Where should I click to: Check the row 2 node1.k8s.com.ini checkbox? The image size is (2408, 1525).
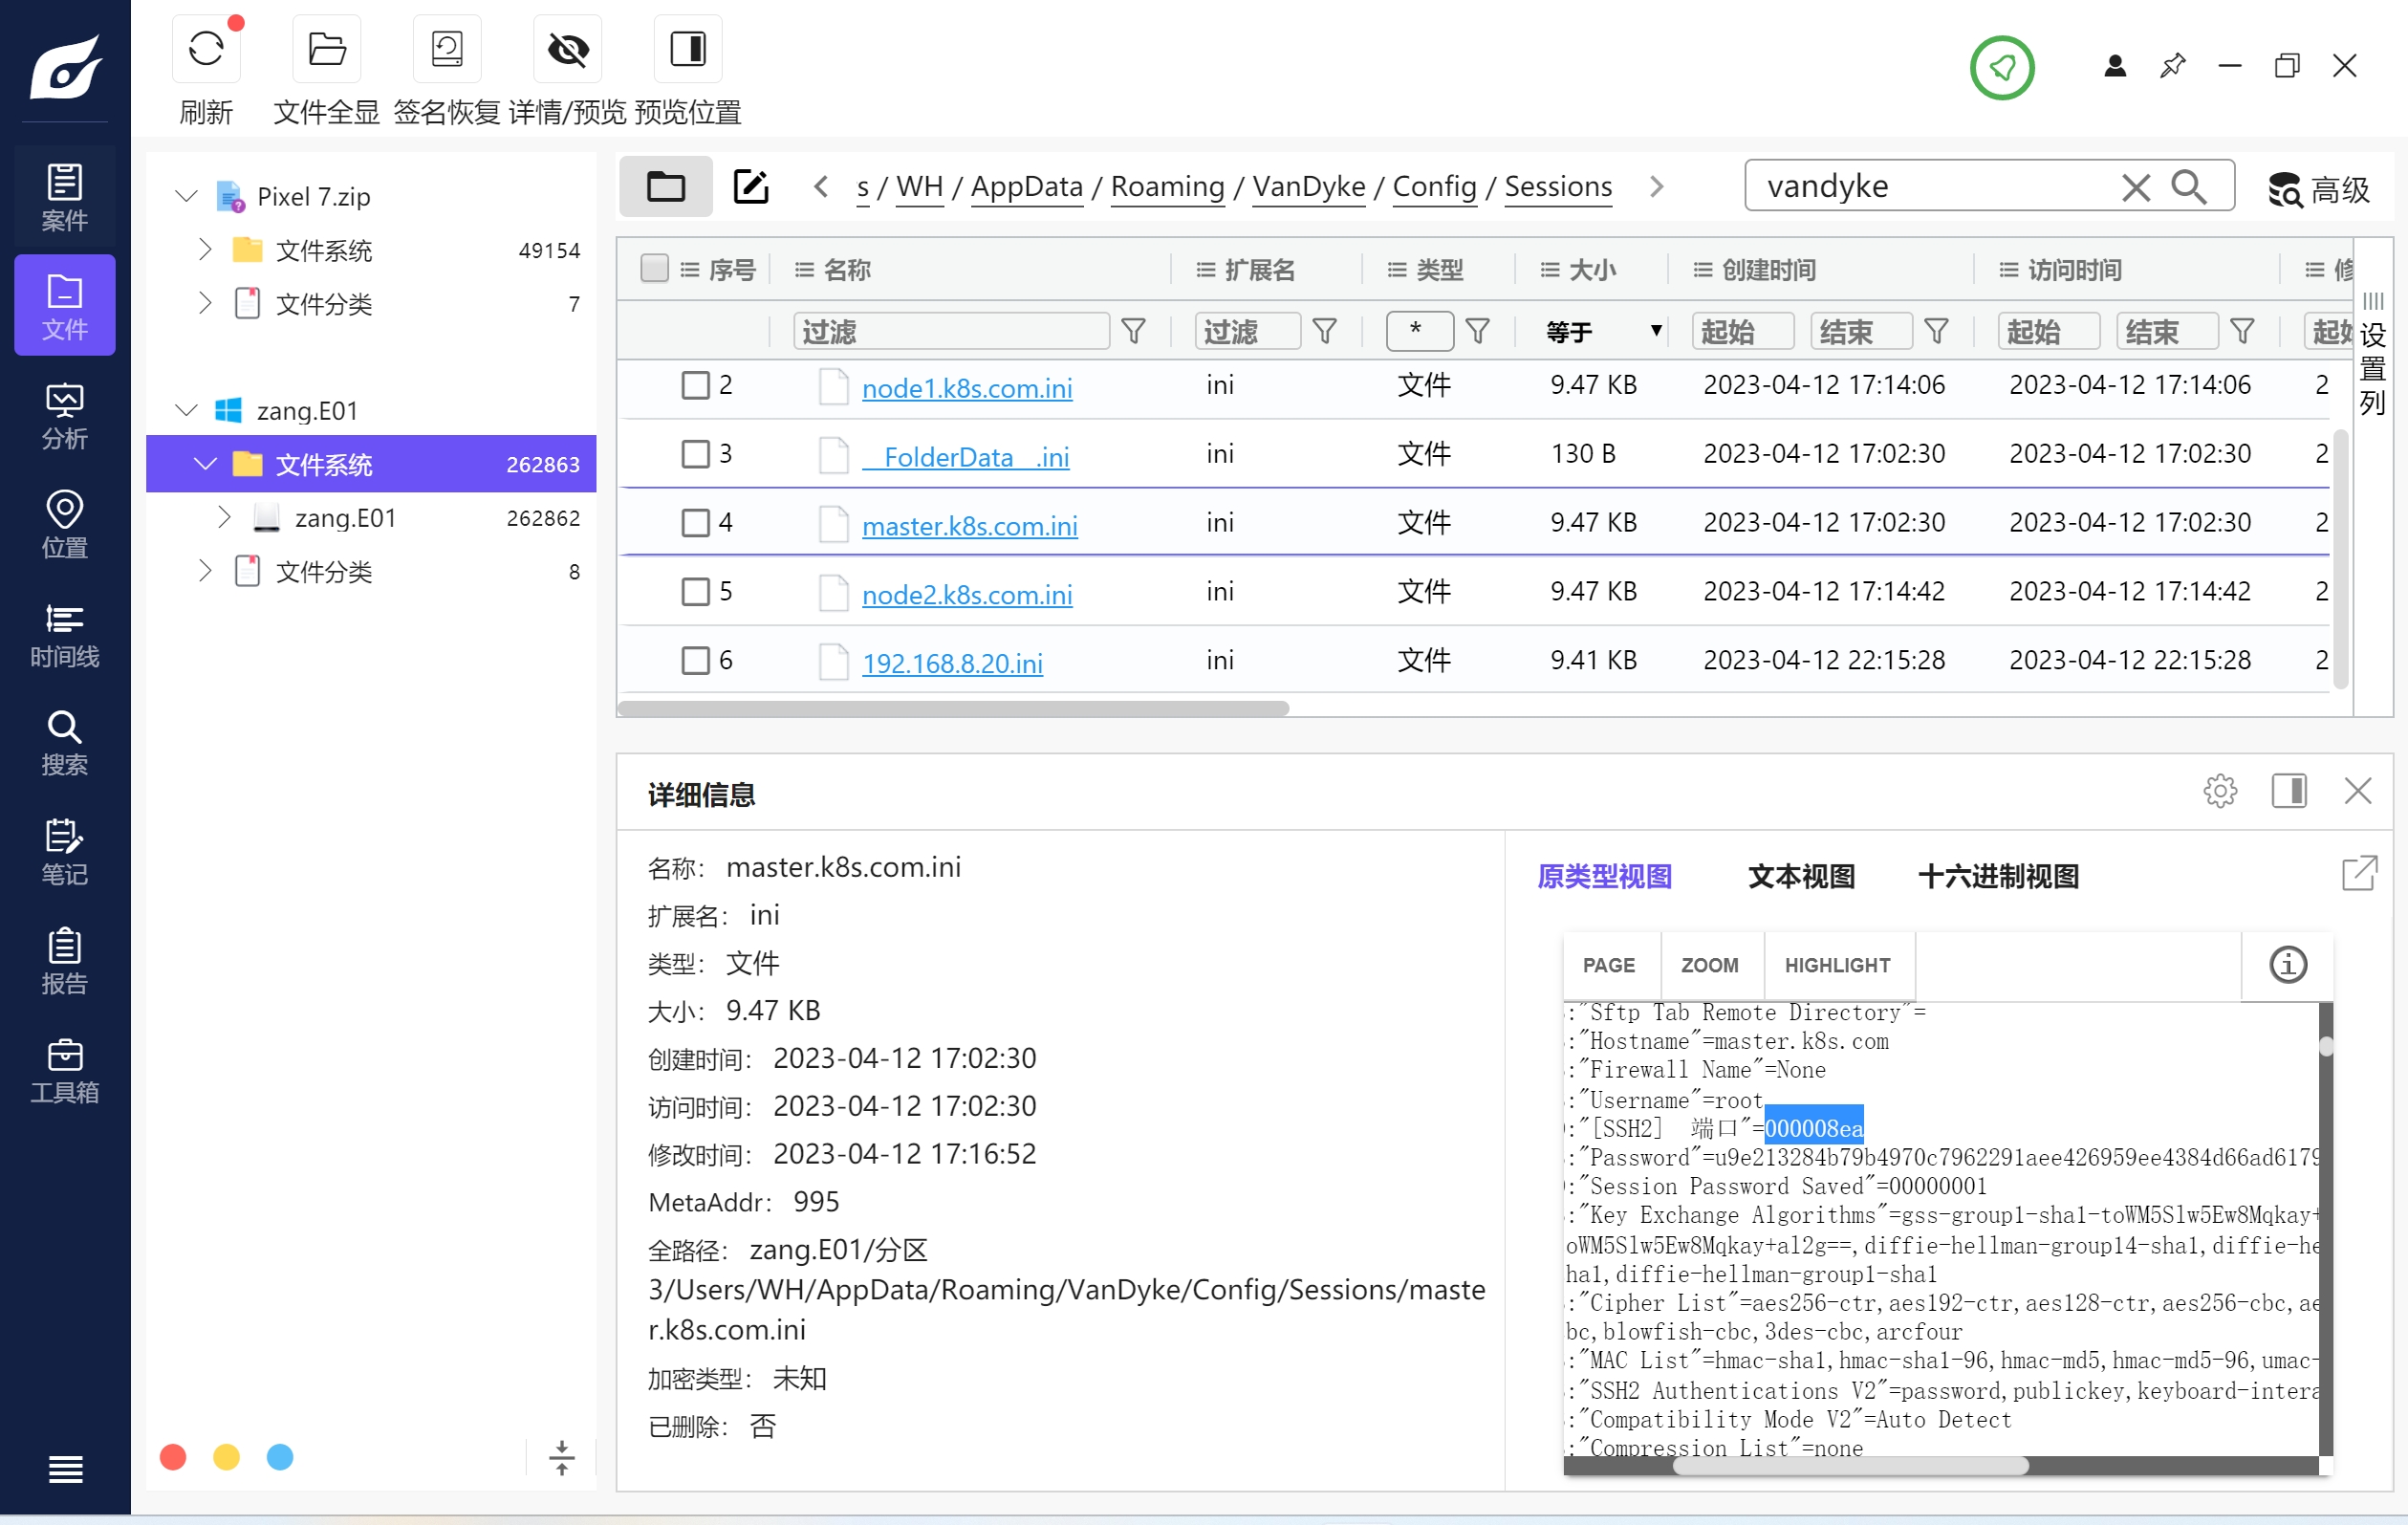point(695,384)
